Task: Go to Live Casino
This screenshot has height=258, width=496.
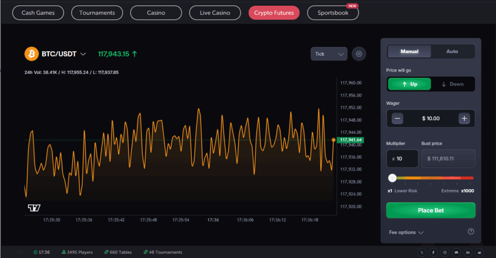Action: pyautogui.click(x=215, y=13)
